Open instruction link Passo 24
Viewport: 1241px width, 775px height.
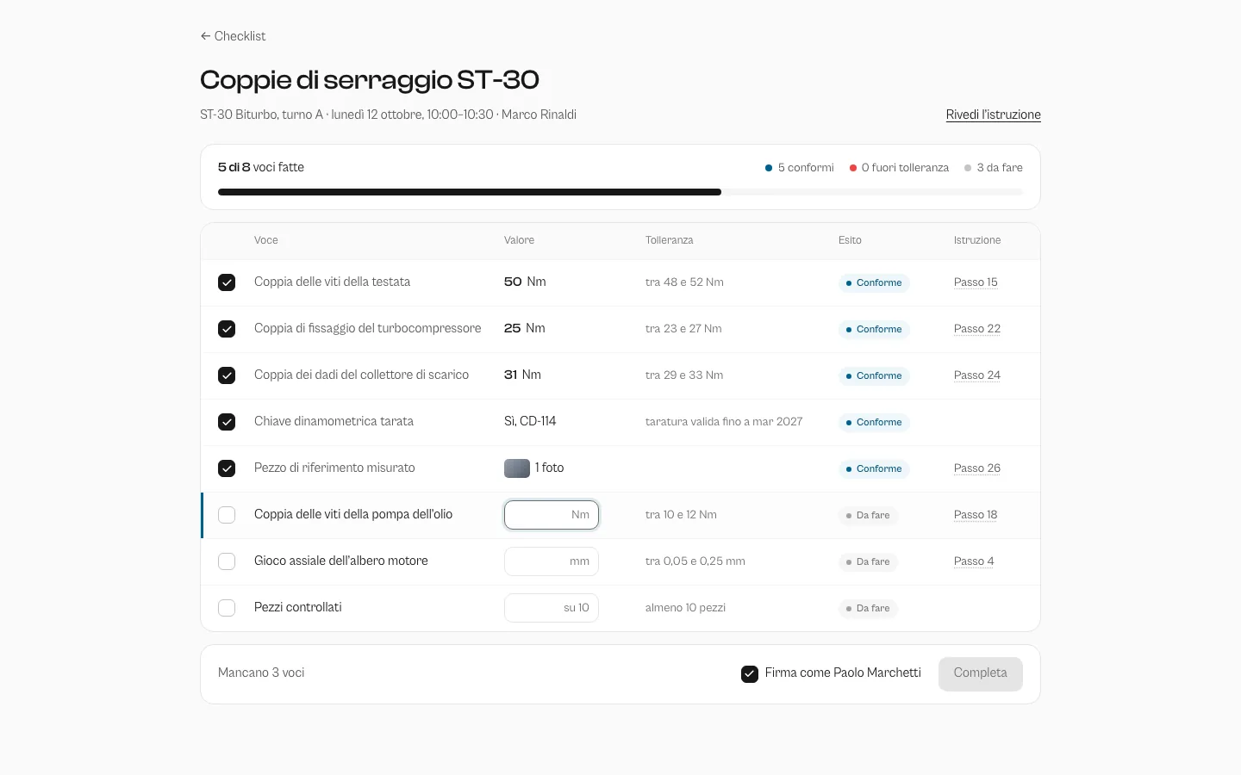tap(977, 375)
